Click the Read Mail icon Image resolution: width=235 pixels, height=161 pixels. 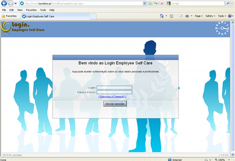(x=181, y=16)
